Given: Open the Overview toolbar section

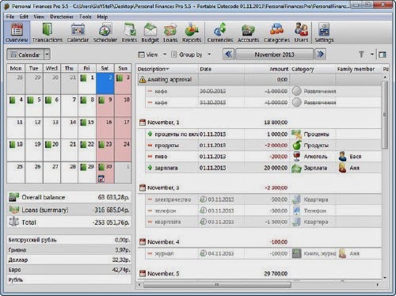Looking at the screenshot, I should [x=17, y=32].
